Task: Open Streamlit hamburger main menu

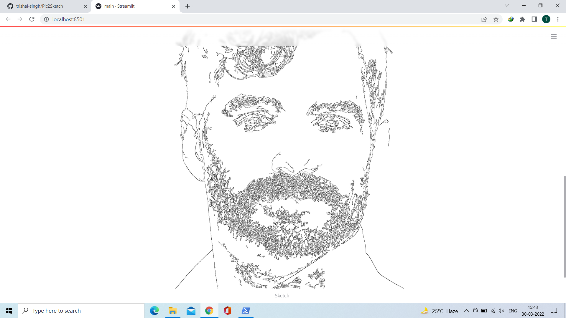Action: [x=554, y=37]
